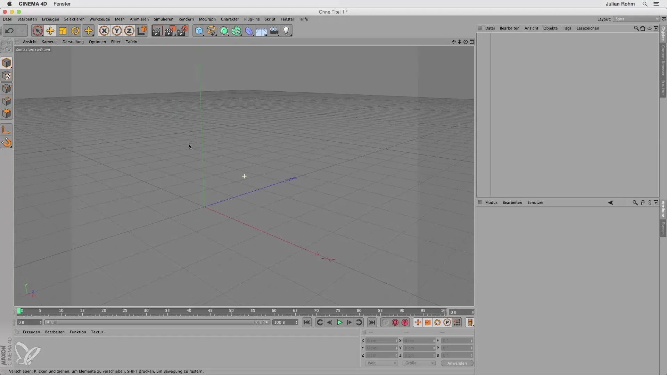Open the floor environment objects icon
This screenshot has width=667, height=375.
[x=261, y=31]
